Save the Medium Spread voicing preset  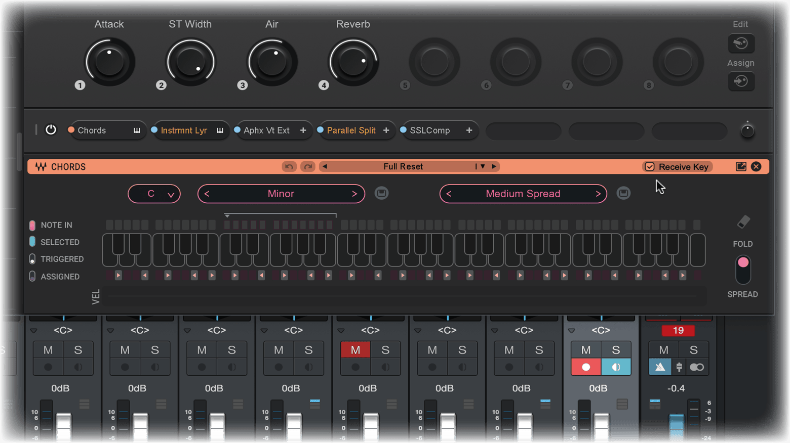[623, 193]
